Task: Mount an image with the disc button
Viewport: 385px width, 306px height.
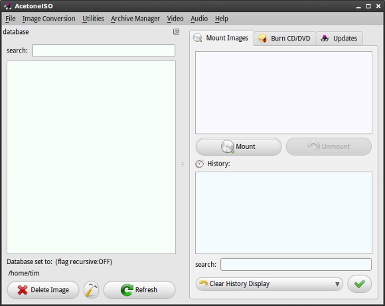Action: 238,146
